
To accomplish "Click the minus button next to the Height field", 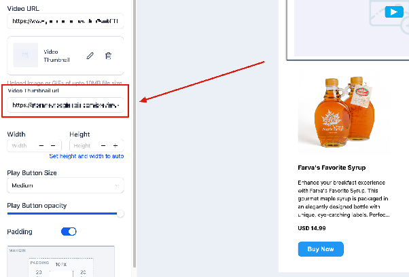I will [x=103, y=146].
